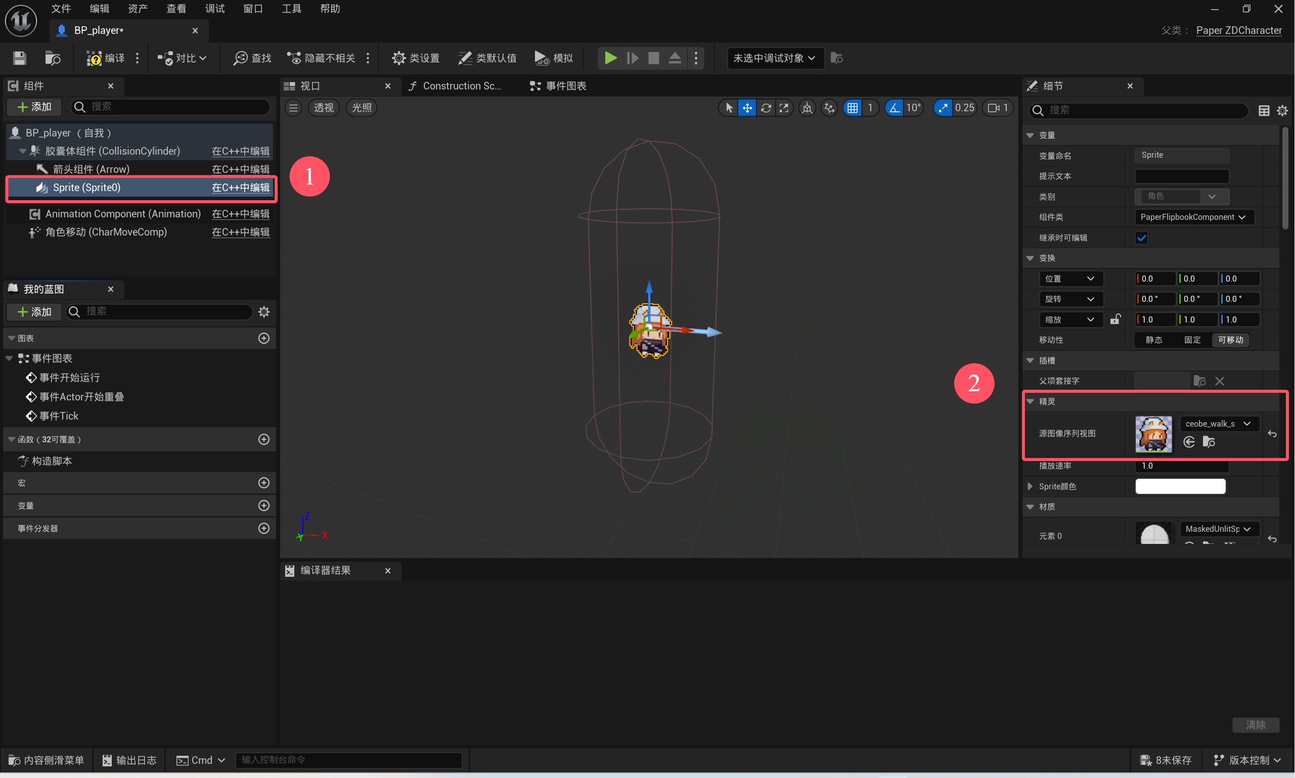The width and height of the screenshot is (1295, 778).
Task: Toggle scale snapping icon
Action: coord(943,108)
